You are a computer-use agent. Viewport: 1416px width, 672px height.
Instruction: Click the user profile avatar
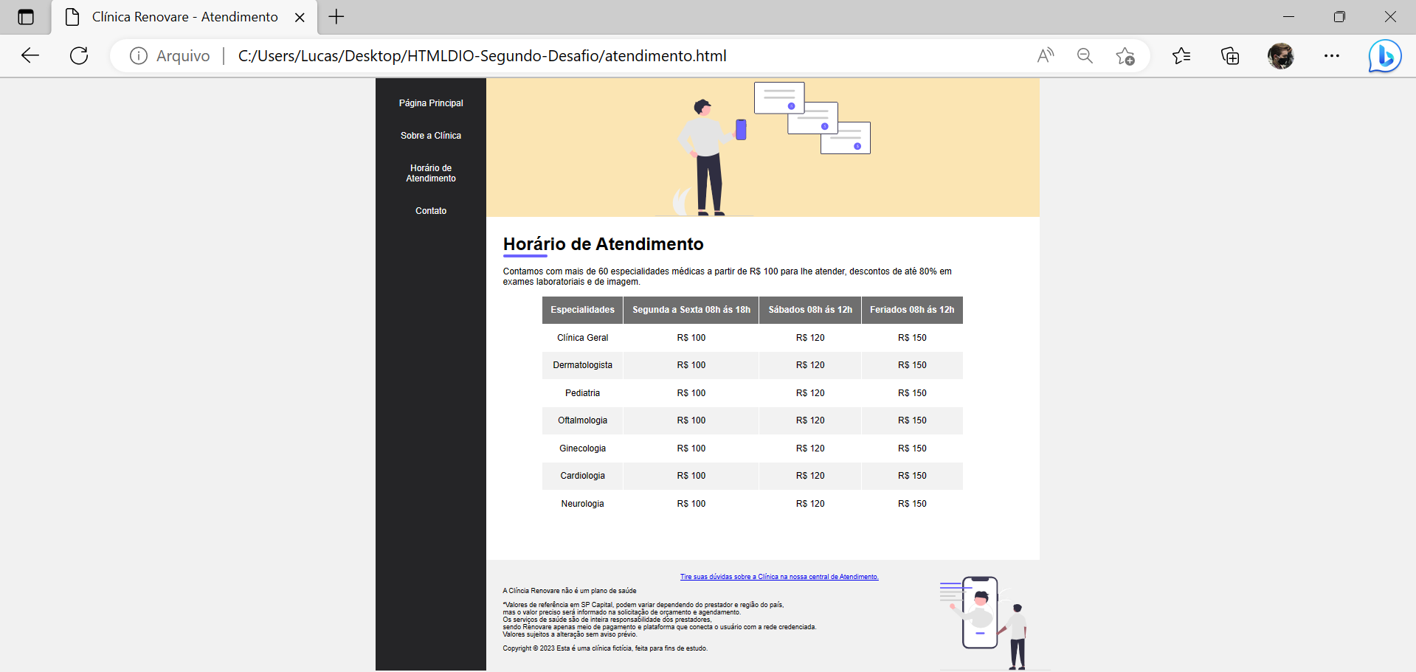[1281, 55]
